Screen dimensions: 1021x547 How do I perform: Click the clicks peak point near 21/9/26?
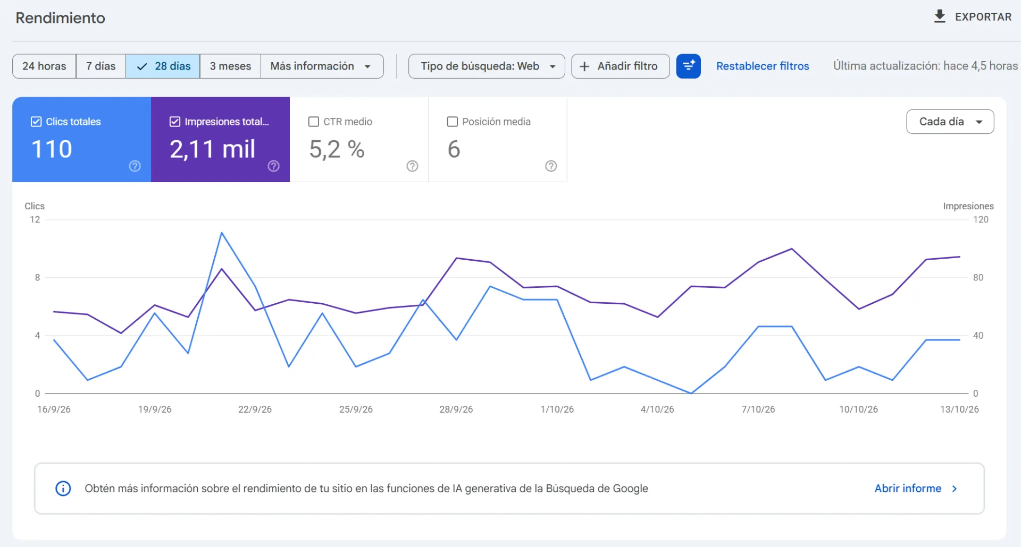[222, 233]
